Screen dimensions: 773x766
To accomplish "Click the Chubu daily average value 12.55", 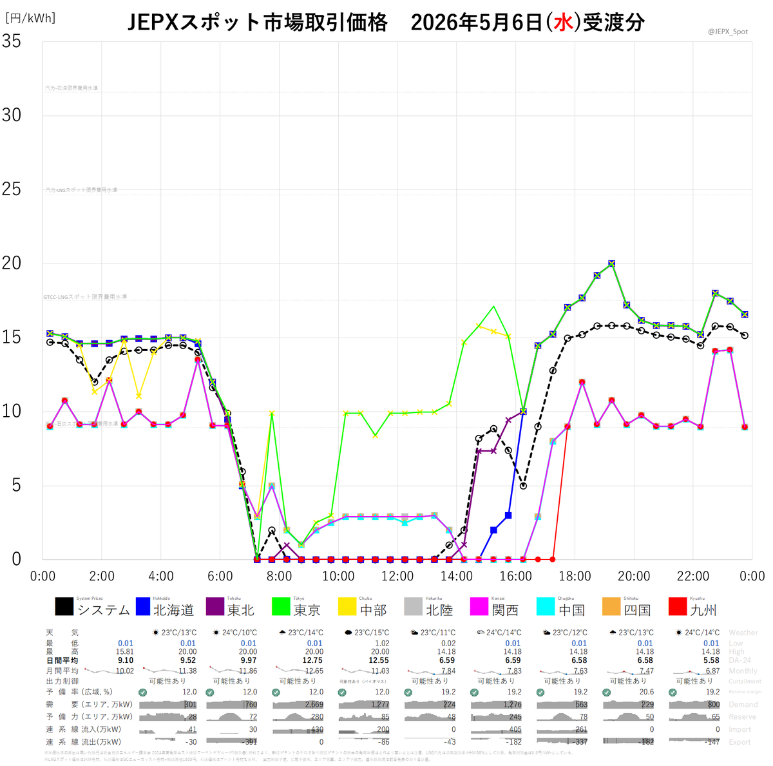I will [379, 660].
